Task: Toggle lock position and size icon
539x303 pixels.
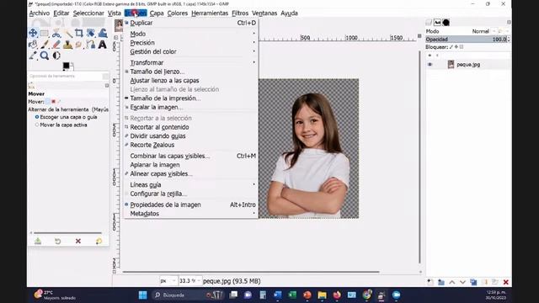Action: 456,47
